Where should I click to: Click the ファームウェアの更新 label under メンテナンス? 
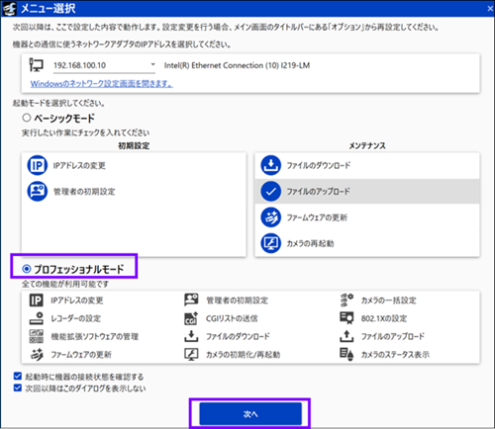[x=317, y=217]
